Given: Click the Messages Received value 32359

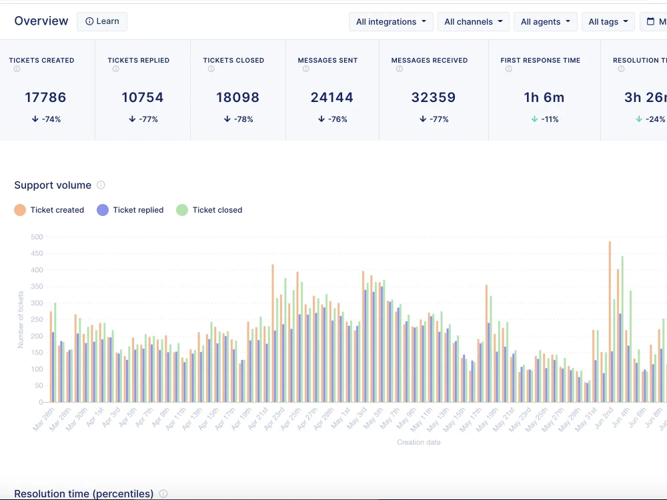Looking at the screenshot, I should pos(434,97).
